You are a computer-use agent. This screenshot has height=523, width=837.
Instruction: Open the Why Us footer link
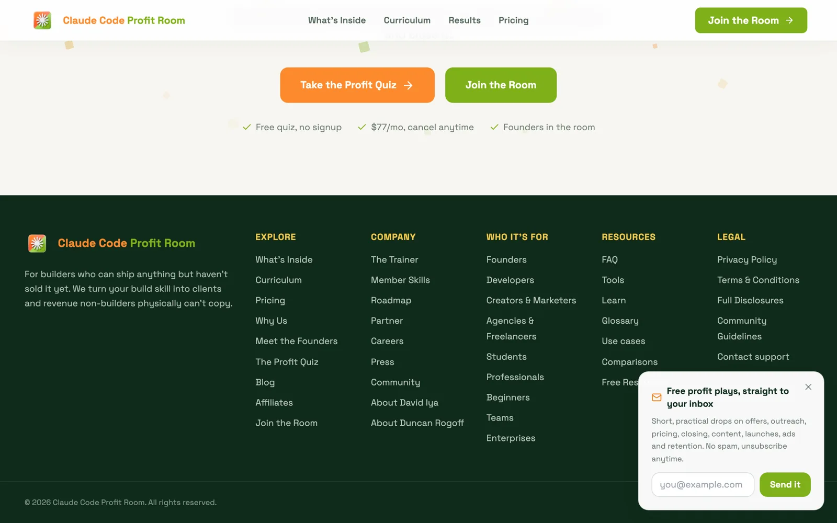[271, 321]
